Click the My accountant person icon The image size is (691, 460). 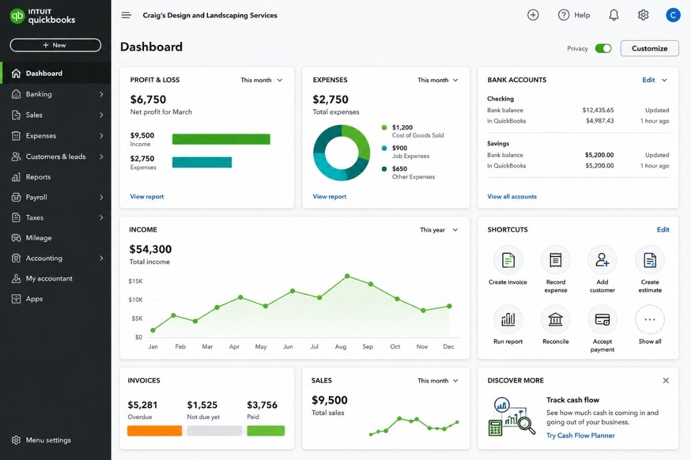(16, 278)
